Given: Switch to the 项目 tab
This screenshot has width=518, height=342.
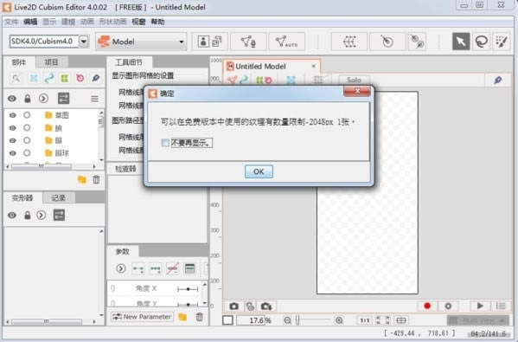Looking at the screenshot, I should [x=52, y=62].
